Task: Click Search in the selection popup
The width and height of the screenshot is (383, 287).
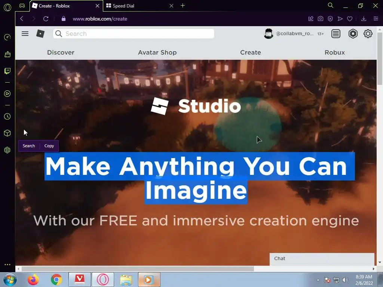Action: pyautogui.click(x=29, y=146)
